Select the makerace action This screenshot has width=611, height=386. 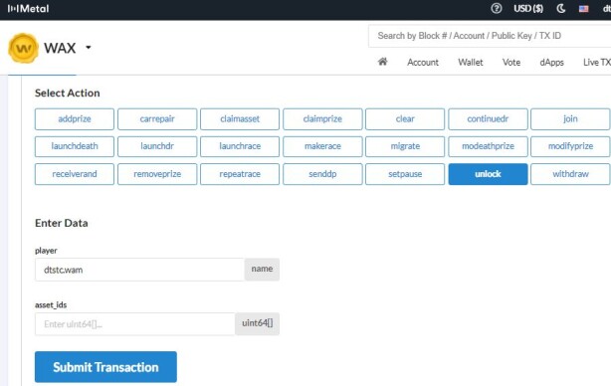tap(322, 146)
